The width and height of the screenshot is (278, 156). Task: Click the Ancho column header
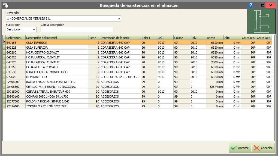point(215,38)
